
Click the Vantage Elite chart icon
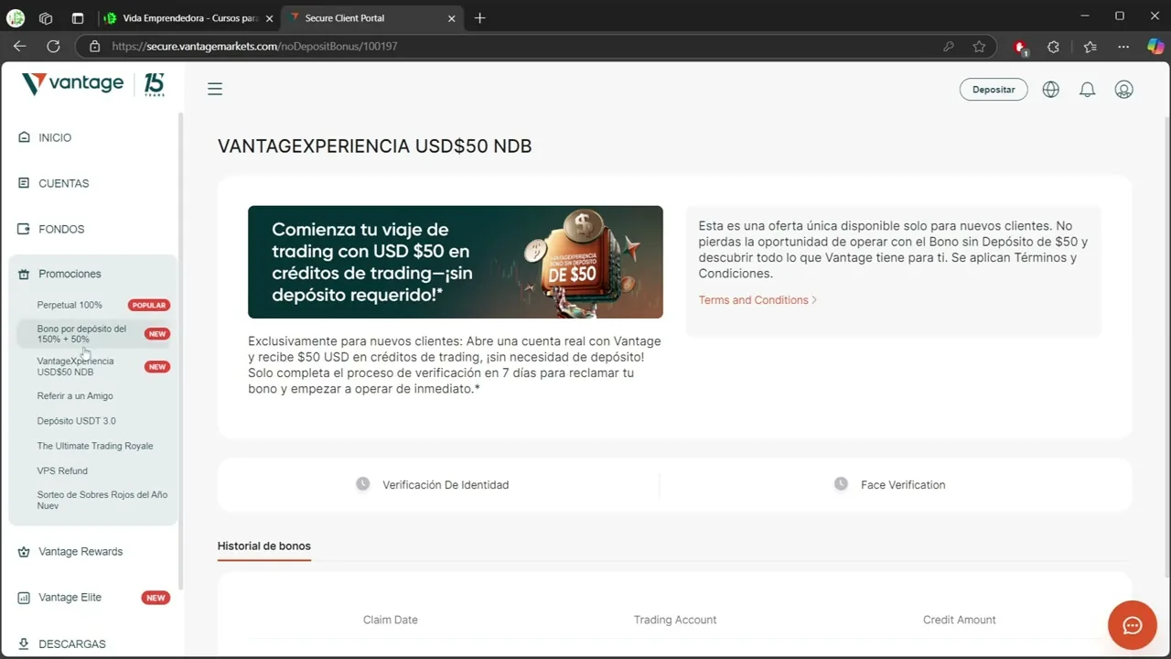coord(24,598)
